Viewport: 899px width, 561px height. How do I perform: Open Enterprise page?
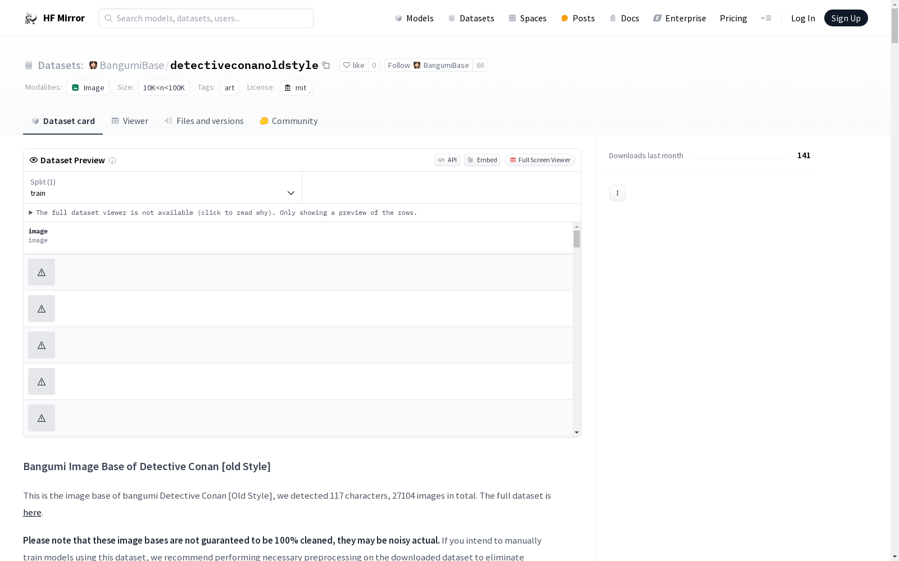(679, 18)
